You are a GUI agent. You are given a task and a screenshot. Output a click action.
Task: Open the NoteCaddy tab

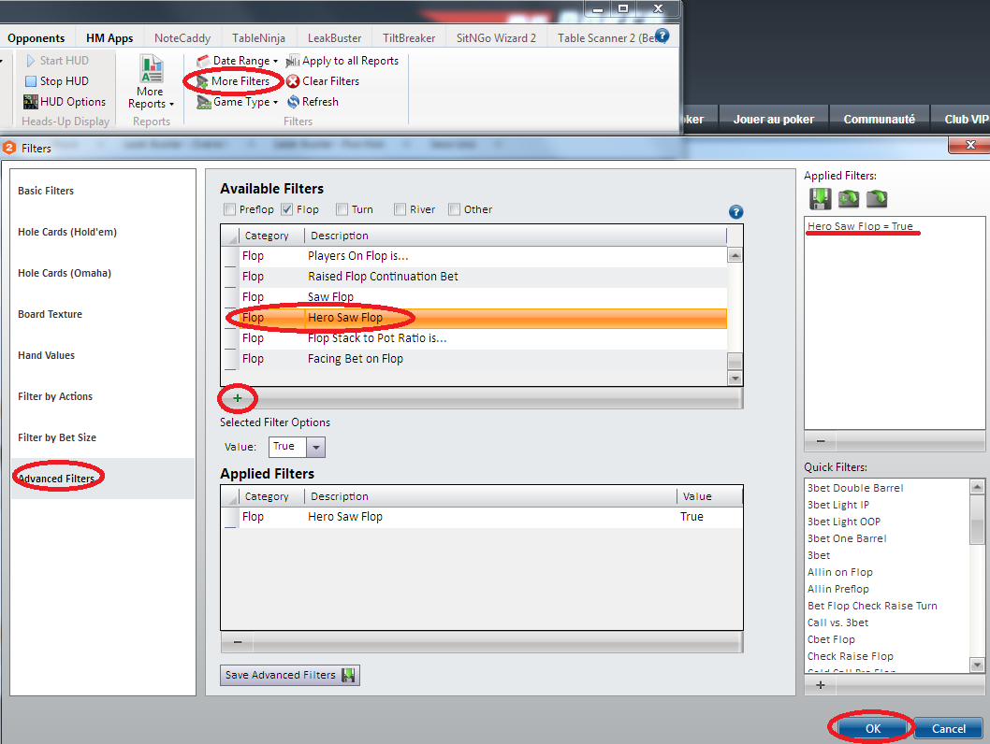[x=182, y=37]
